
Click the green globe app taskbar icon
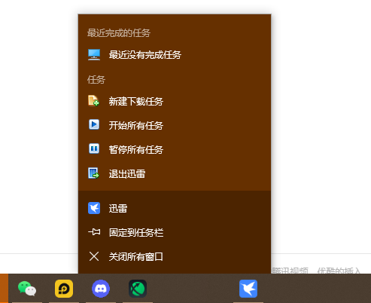point(138,289)
